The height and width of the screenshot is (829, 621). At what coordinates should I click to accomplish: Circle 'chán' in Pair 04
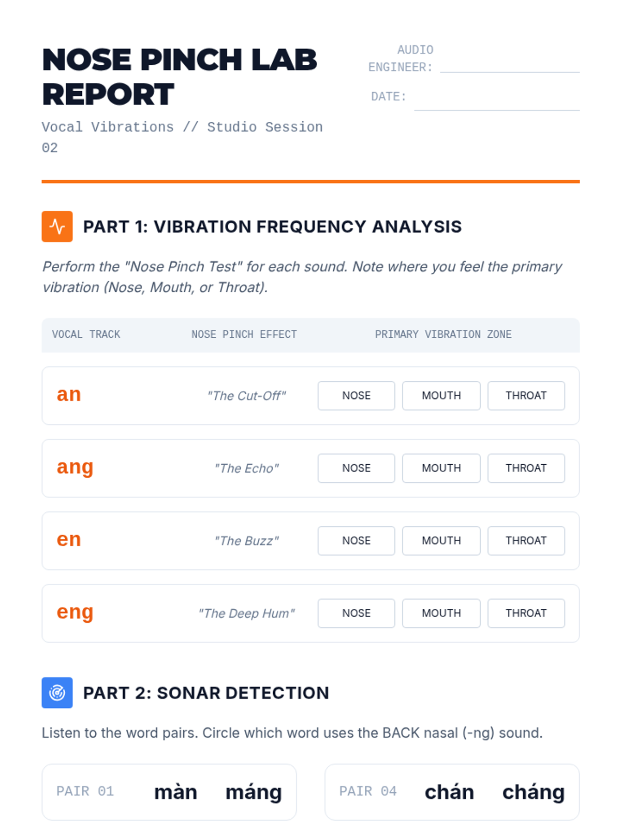[x=449, y=792]
